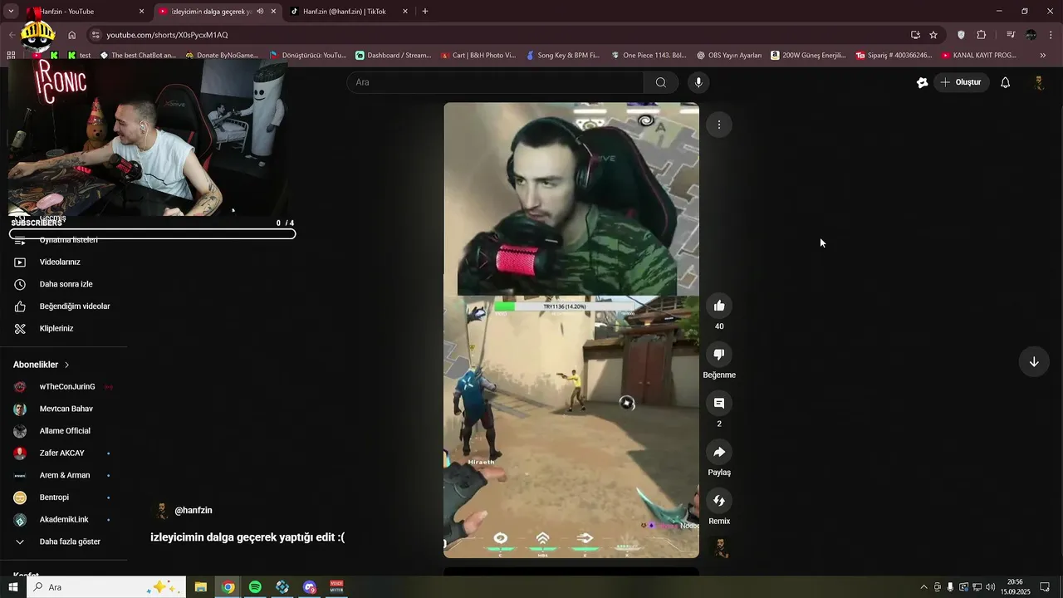Open Daha sonra izle in sidebar
Viewport: 1063px width, 598px height.
click(66, 284)
